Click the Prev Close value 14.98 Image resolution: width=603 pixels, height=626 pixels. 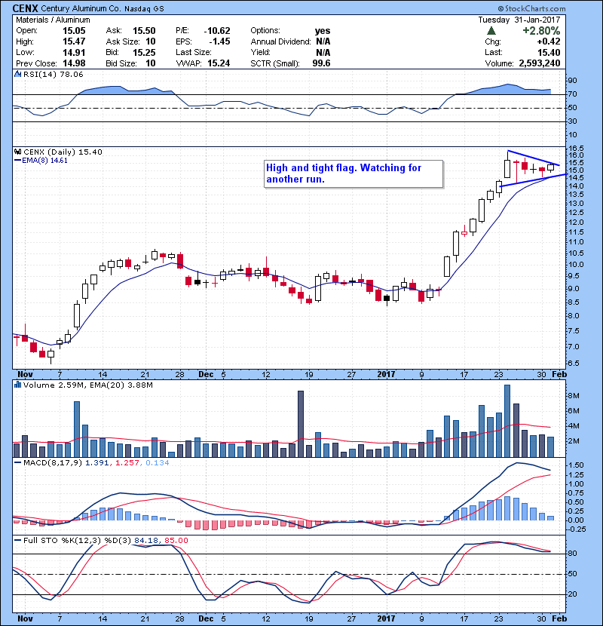coord(74,63)
